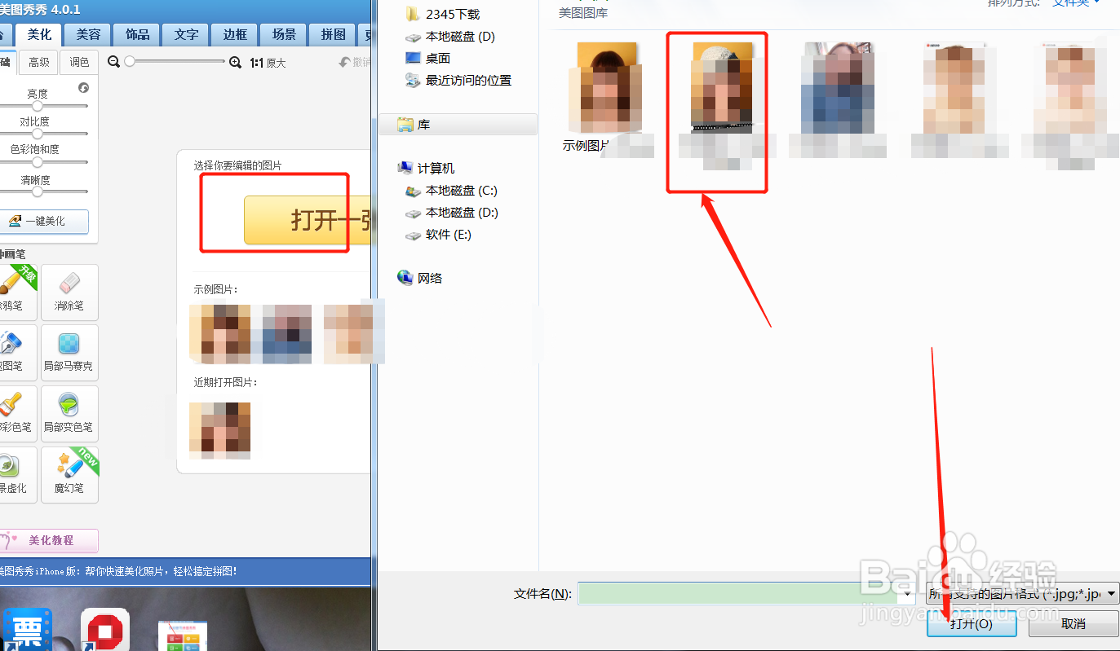This screenshot has width=1120, height=651.
Task: Open 软件 (E:) drive
Action: (x=439, y=235)
